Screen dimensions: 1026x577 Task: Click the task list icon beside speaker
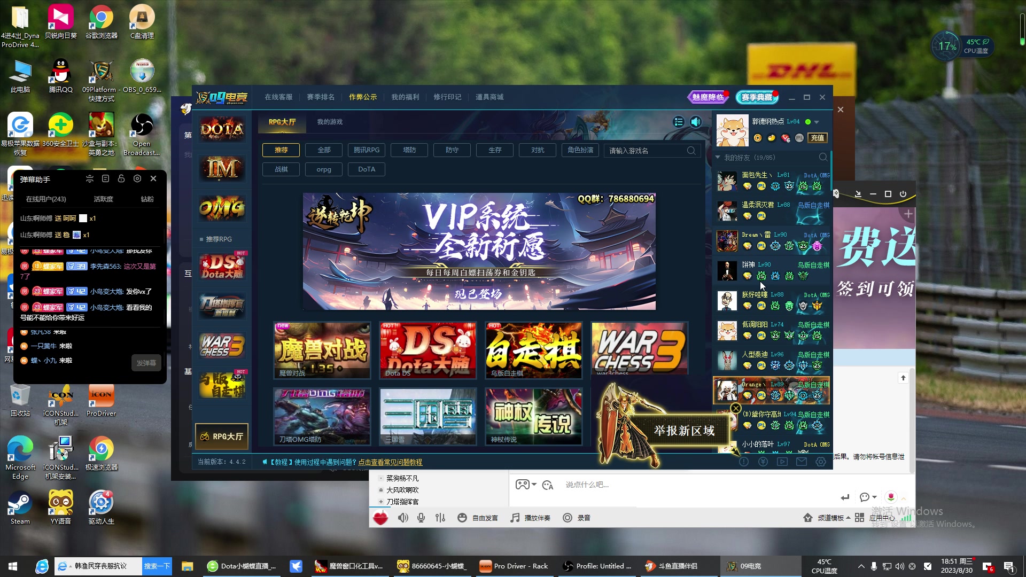tap(679, 122)
